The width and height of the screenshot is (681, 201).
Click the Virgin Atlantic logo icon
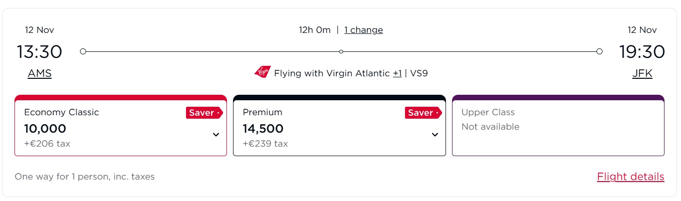pyautogui.click(x=262, y=73)
